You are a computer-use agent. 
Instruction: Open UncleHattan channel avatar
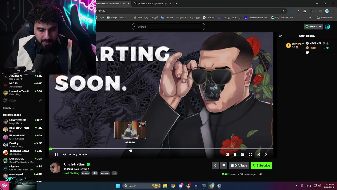click(55, 168)
